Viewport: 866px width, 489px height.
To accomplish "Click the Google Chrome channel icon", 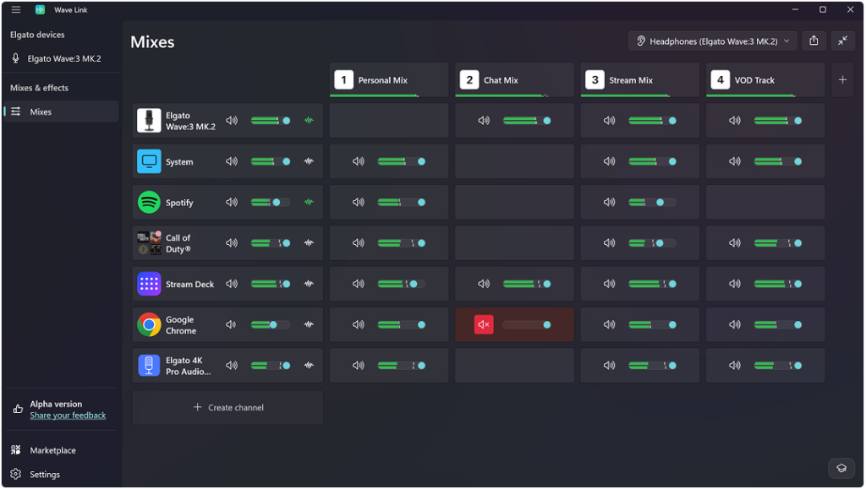I will pyautogui.click(x=149, y=324).
